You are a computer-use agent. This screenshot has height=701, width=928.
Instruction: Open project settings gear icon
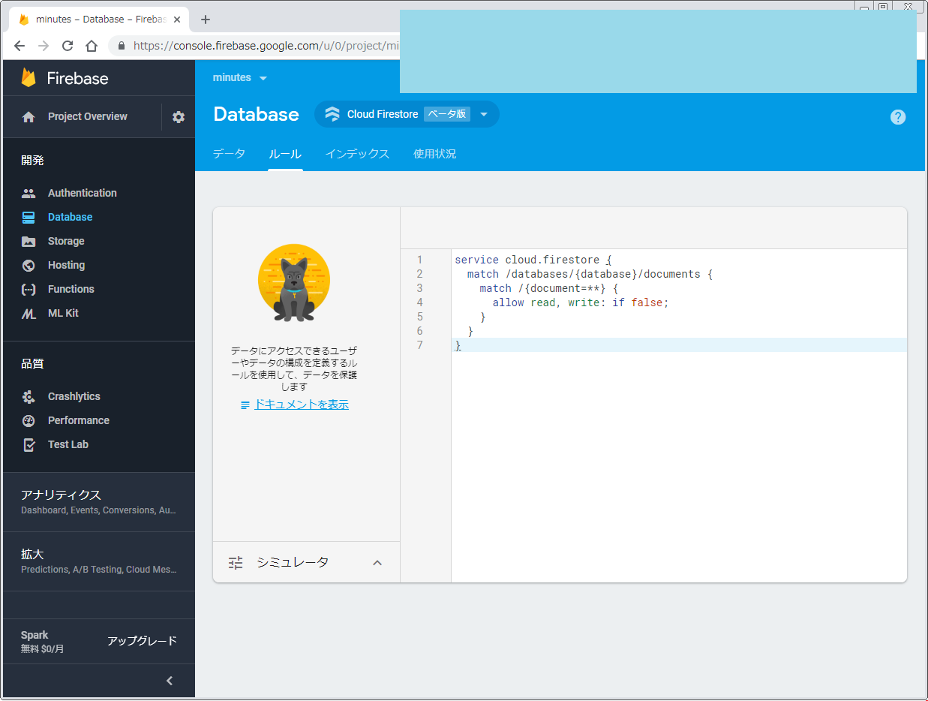[179, 117]
